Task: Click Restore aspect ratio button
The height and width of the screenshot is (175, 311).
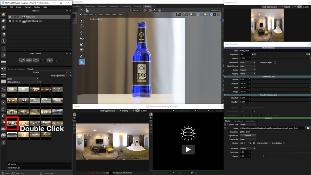Action: tap(248, 136)
